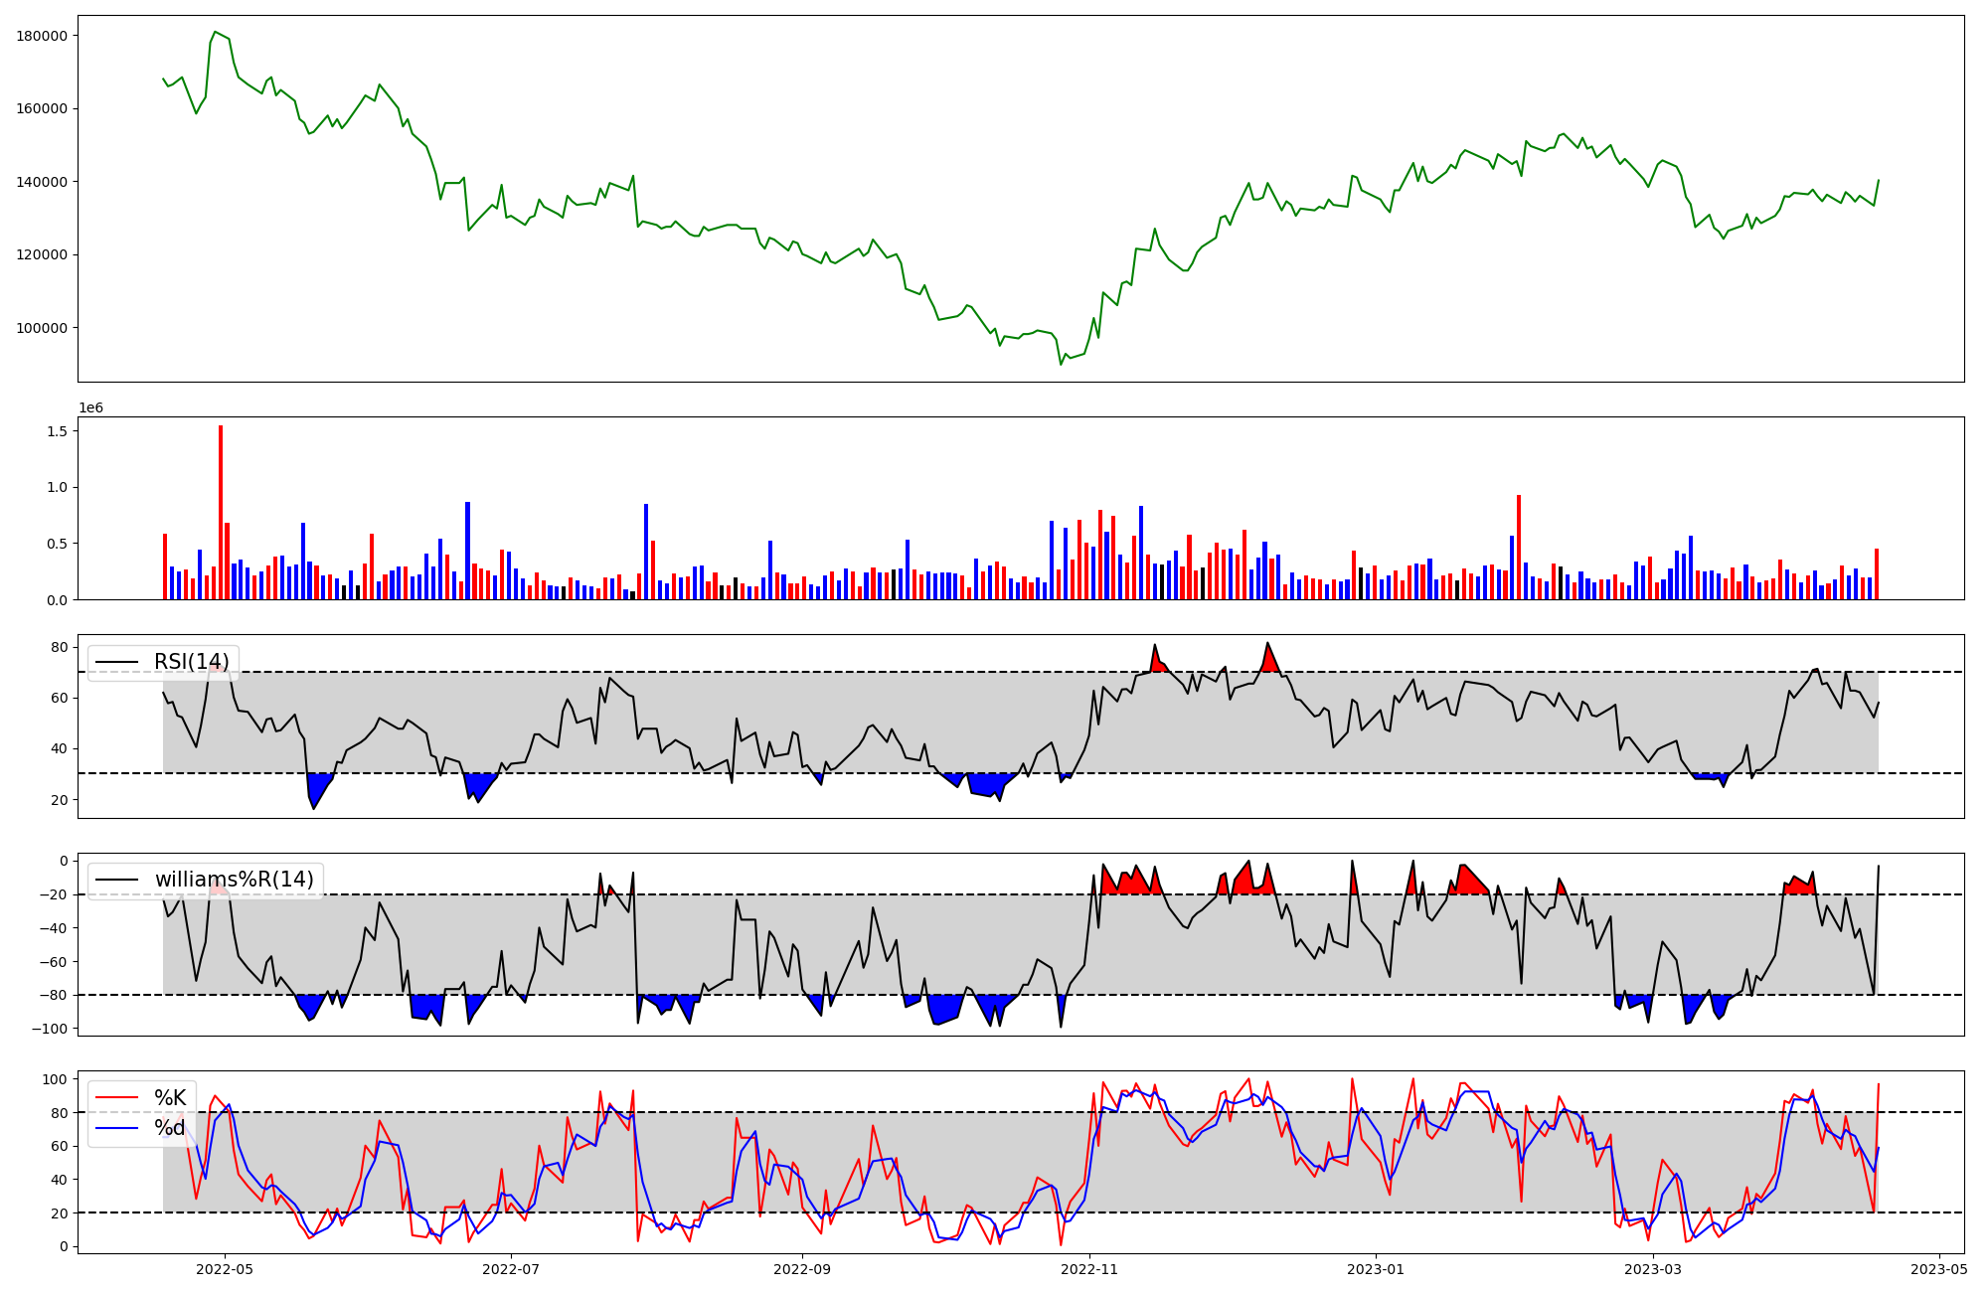Click the 100000 price axis label

tap(43, 328)
